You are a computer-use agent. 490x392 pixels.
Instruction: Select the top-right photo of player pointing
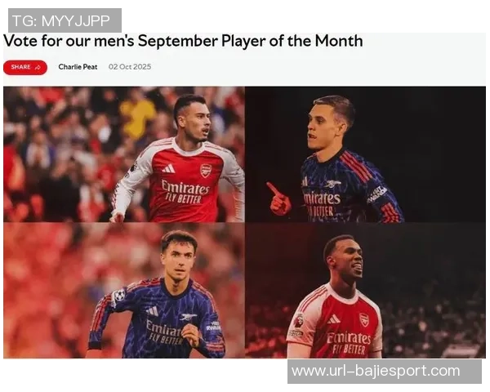click(x=366, y=154)
